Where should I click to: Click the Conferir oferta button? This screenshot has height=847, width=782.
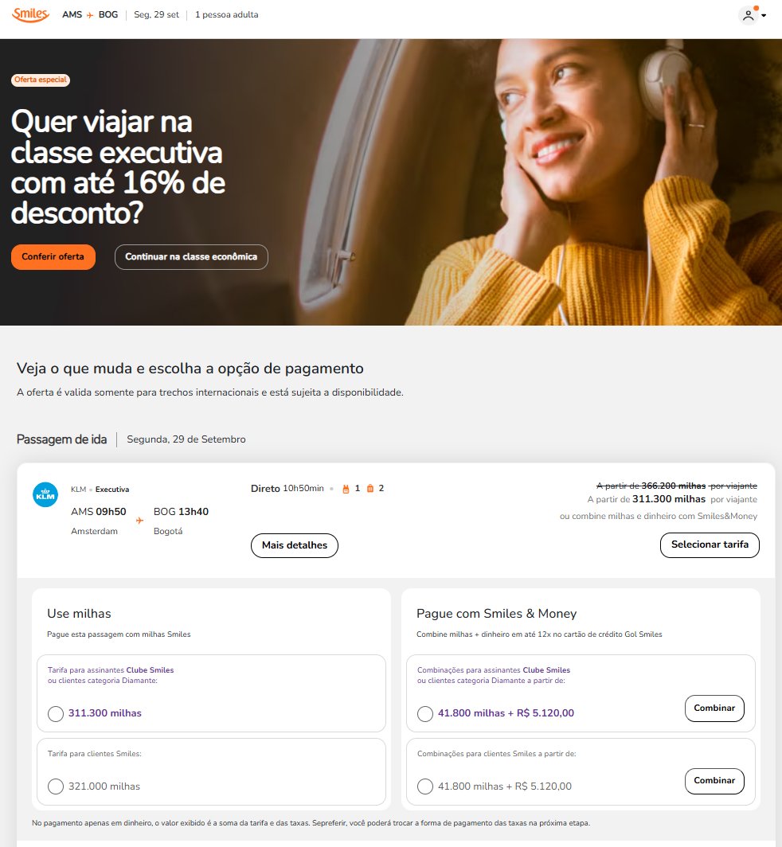pyautogui.click(x=53, y=257)
